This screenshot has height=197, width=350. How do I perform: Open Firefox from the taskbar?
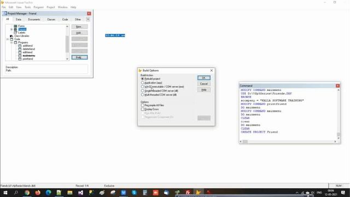(x=38, y=193)
